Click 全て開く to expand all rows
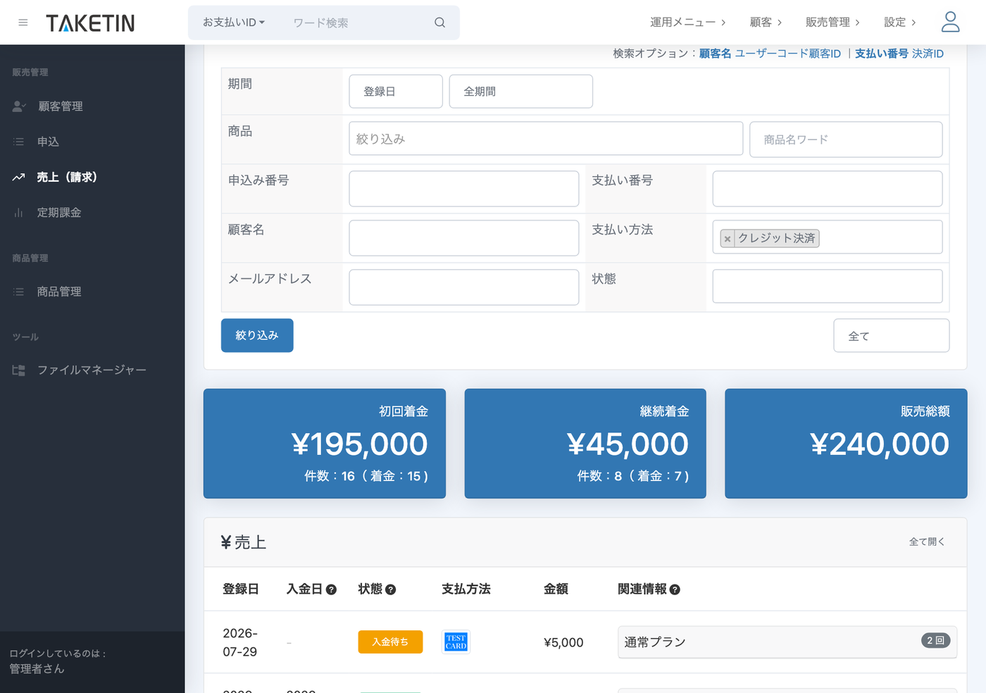 927,542
